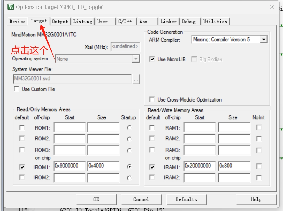Close the Options for Target dialog
Viewport: 283px width, 211px height.
point(272,7)
